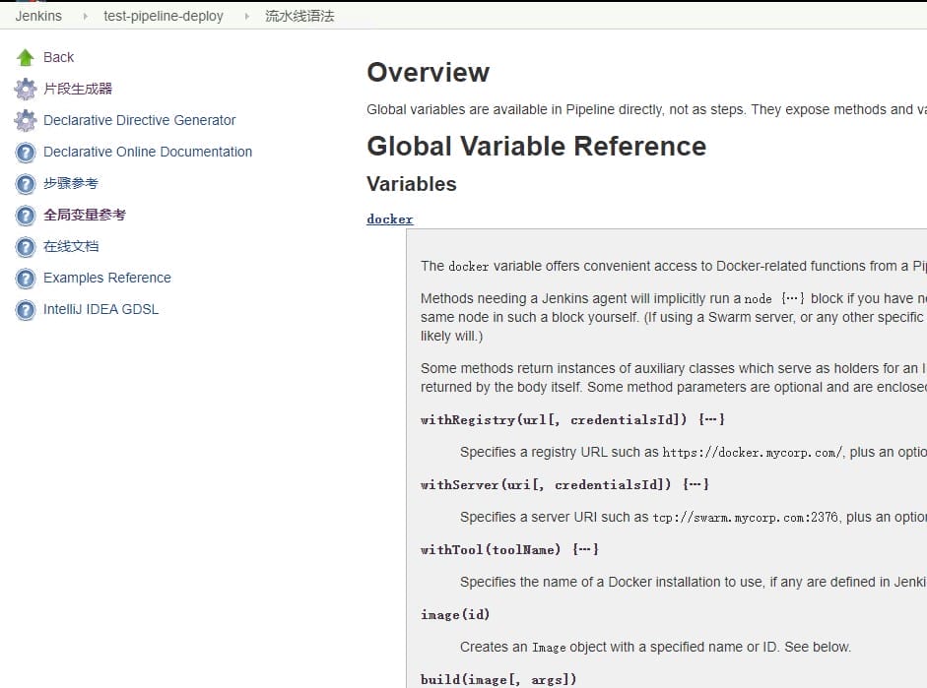This screenshot has height=688, width=927.
Task: Go to test-pipeline-deploy in the breadcrumb
Action: [164, 16]
